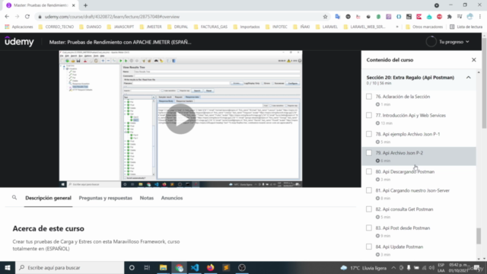Screen dimensions: 487x274
Task: Open the DJANGO bookmark folder
Action: pos(91,27)
